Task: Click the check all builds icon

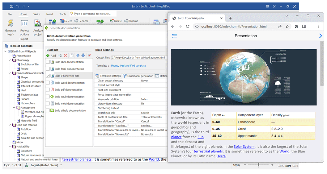Action: click(89, 55)
